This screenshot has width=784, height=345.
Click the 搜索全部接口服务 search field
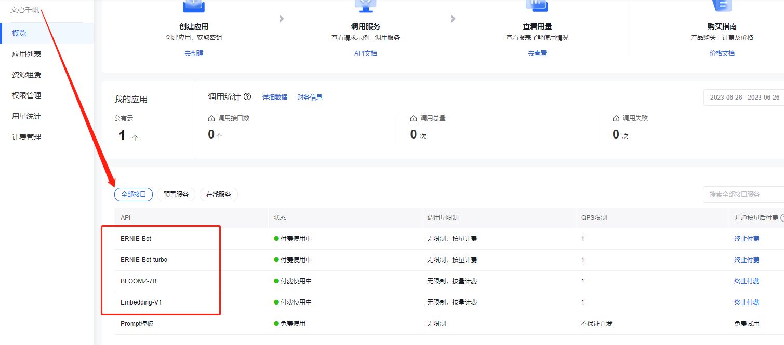(x=743, y=194)
